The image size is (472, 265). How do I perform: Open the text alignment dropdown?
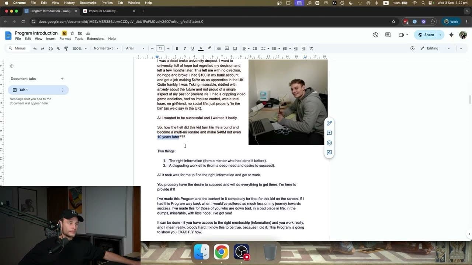click(x=246, y=49)
